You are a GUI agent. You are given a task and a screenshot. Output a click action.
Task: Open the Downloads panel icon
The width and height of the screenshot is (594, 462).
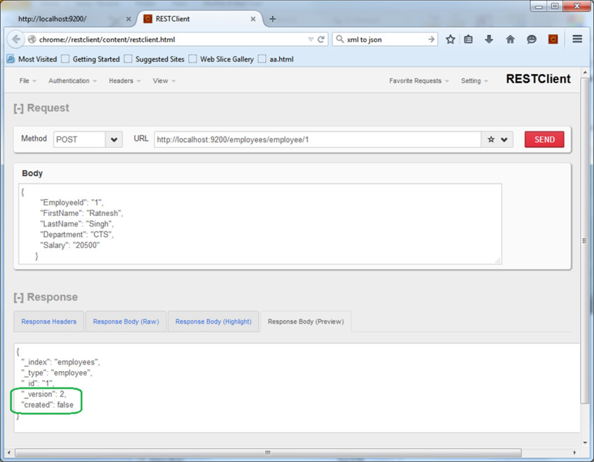(489, 40)
